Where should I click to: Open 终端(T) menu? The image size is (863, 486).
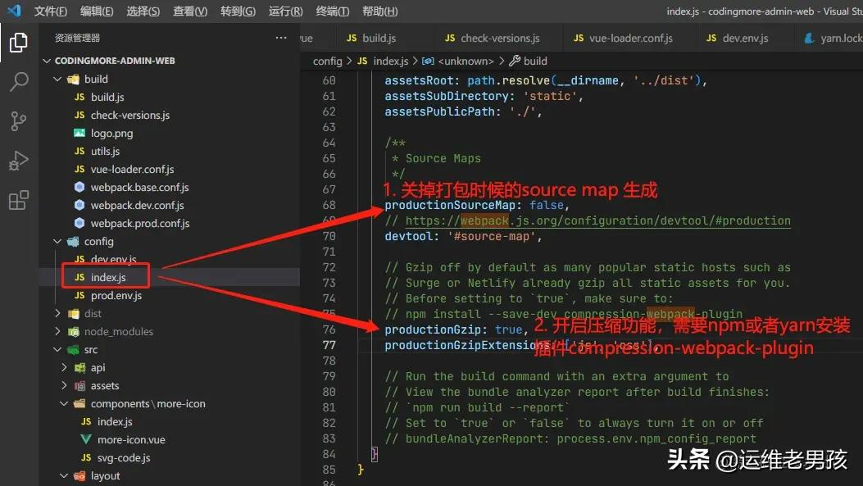click(333, 11)
